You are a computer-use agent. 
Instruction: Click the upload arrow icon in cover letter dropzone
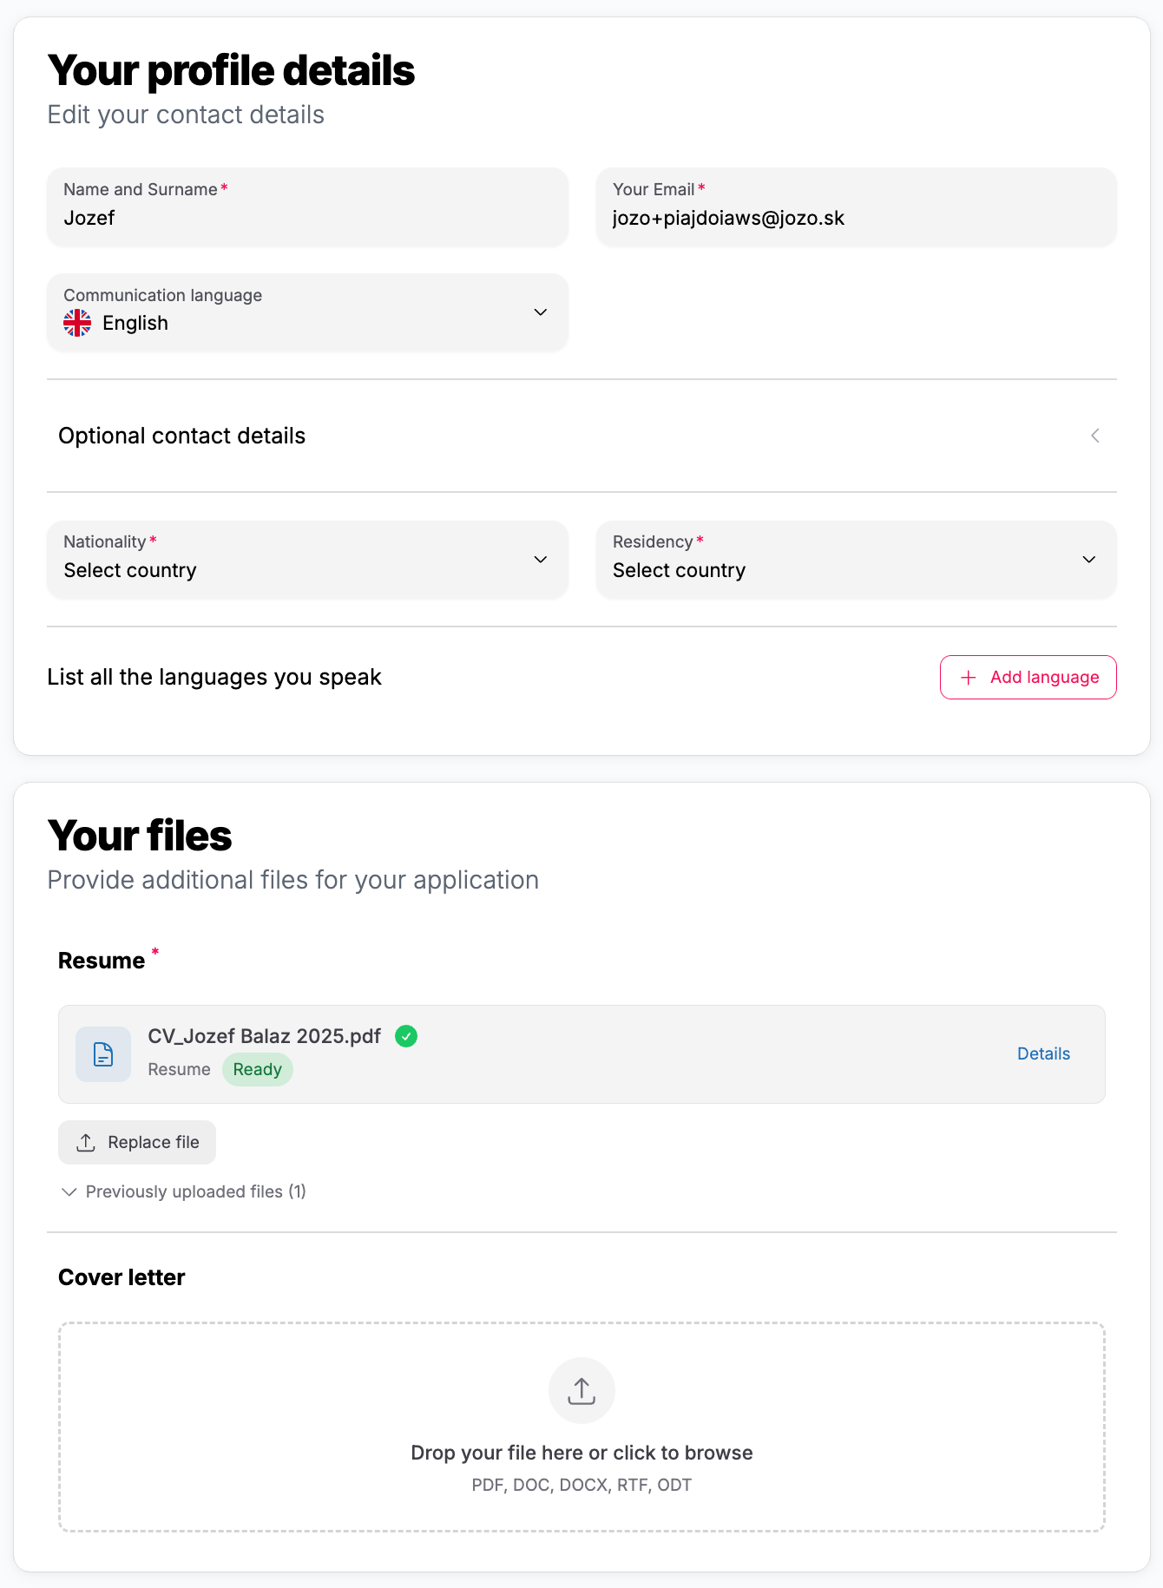click(581, 1391)
